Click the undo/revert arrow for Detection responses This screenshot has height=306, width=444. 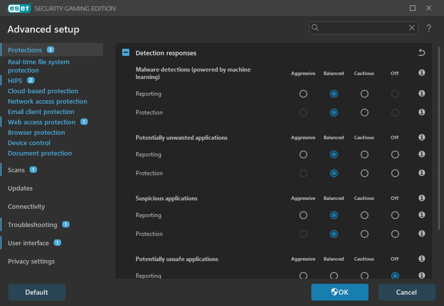[x=422, y=52]
